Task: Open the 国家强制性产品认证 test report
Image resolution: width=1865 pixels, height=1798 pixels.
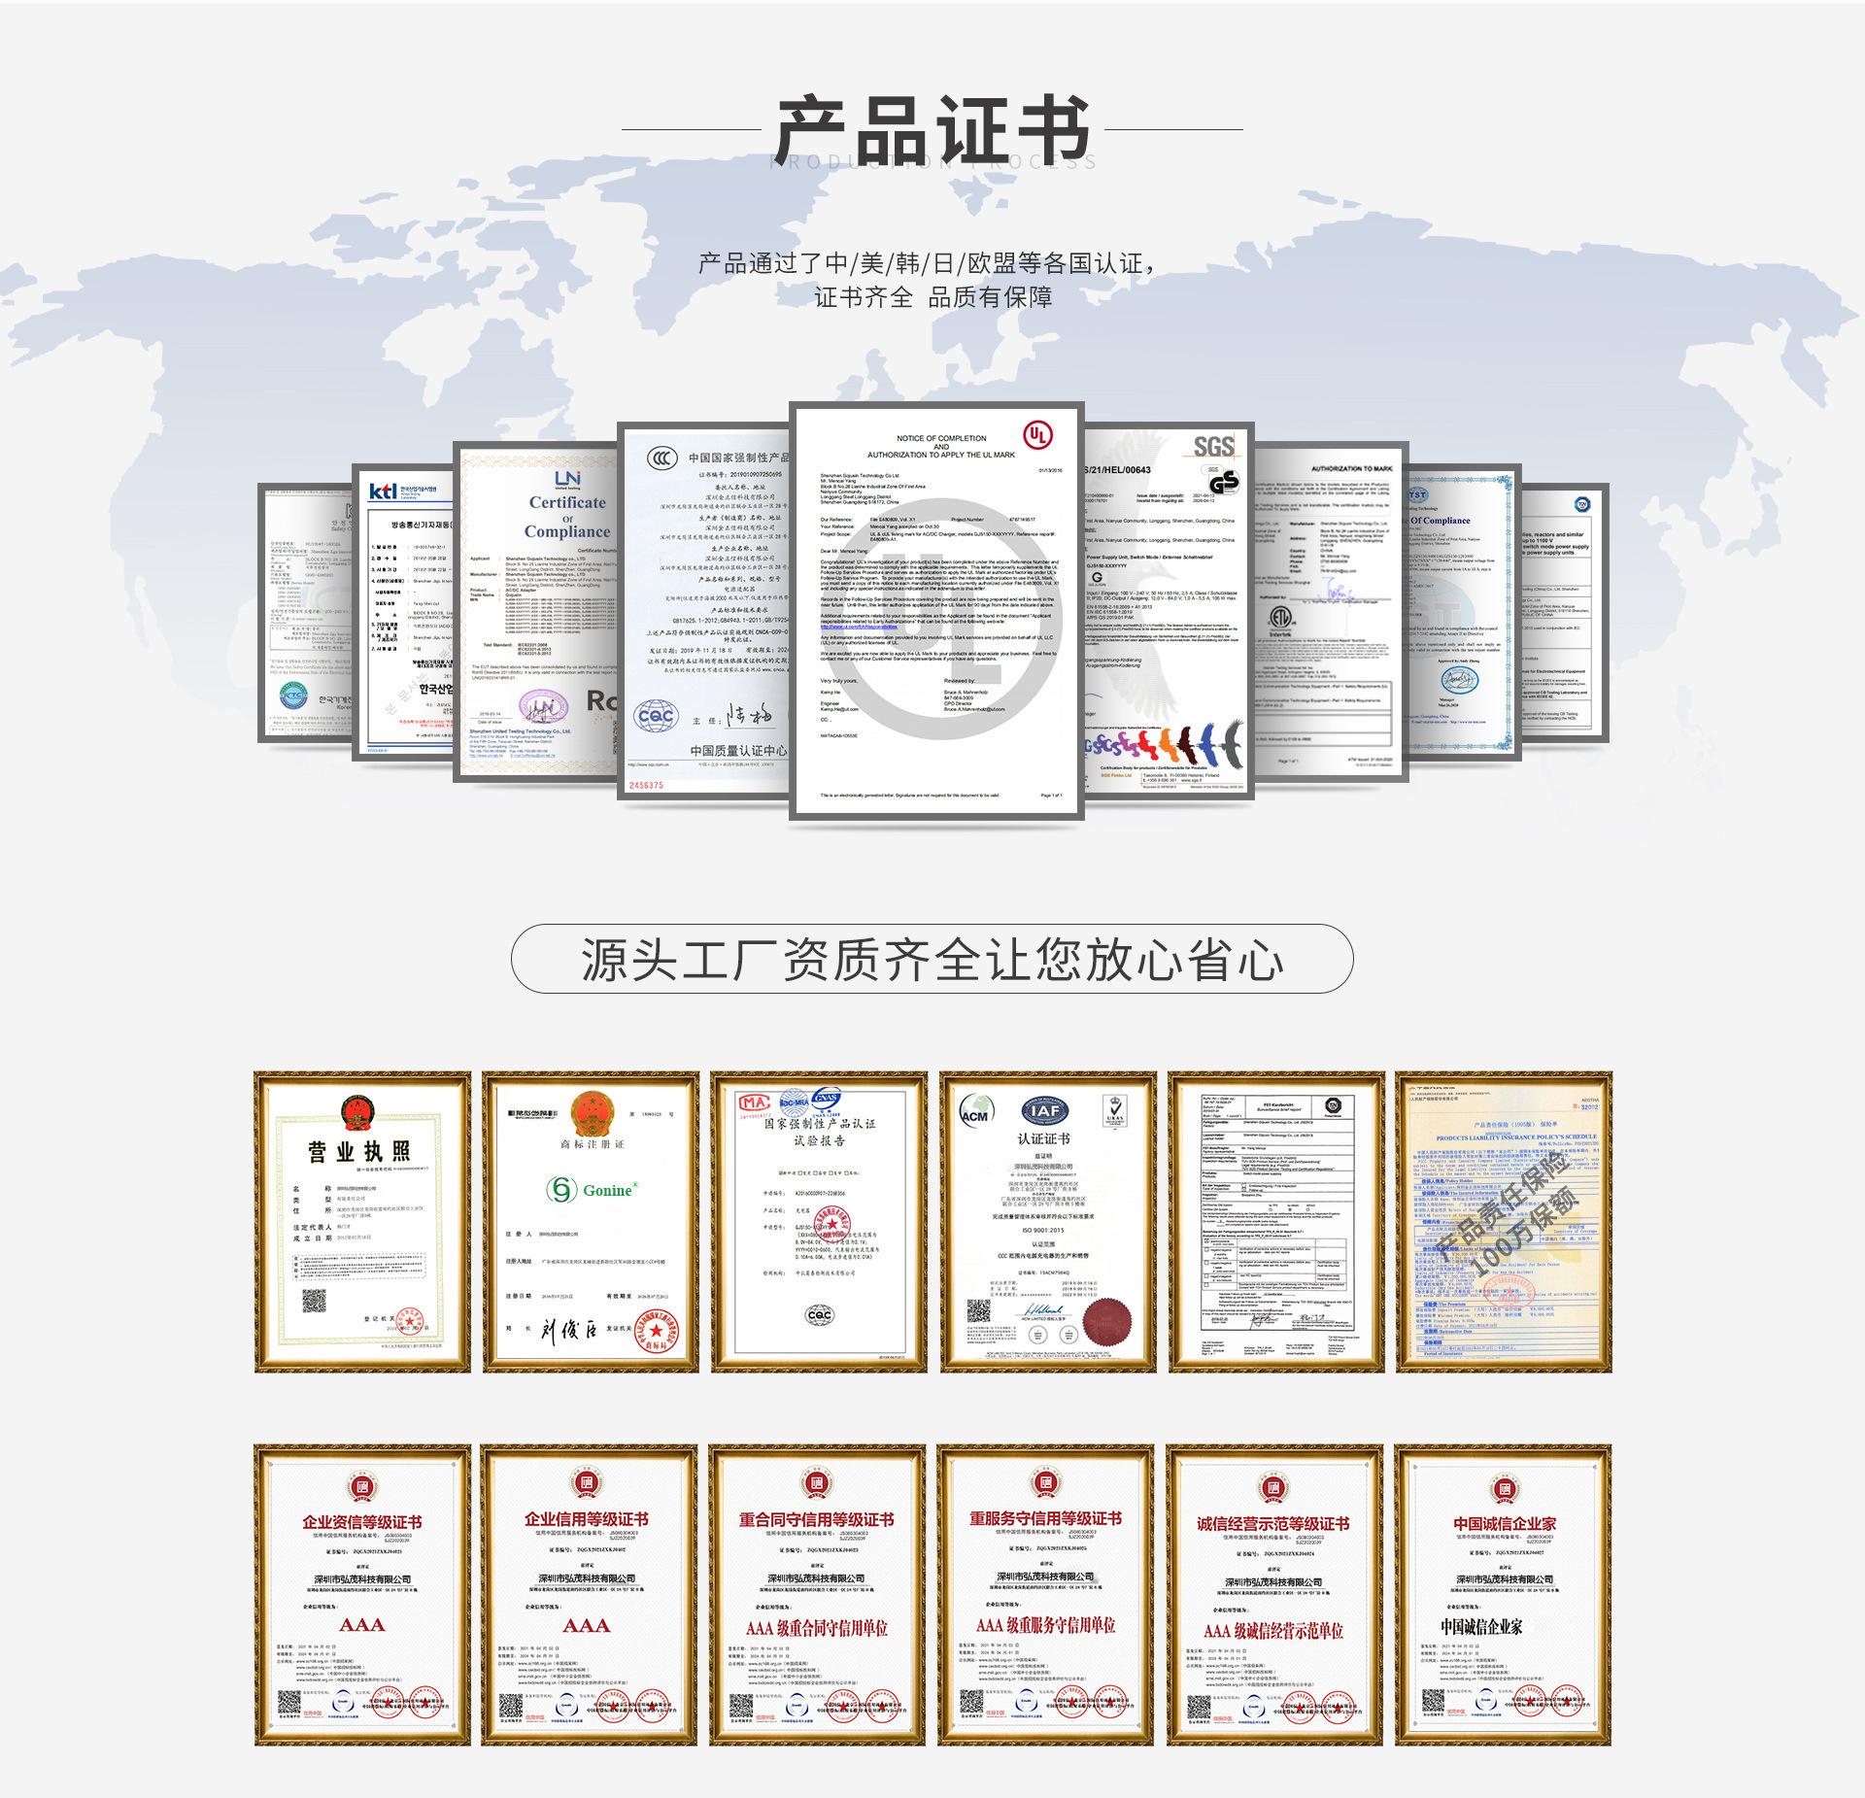Action: 819,1224
